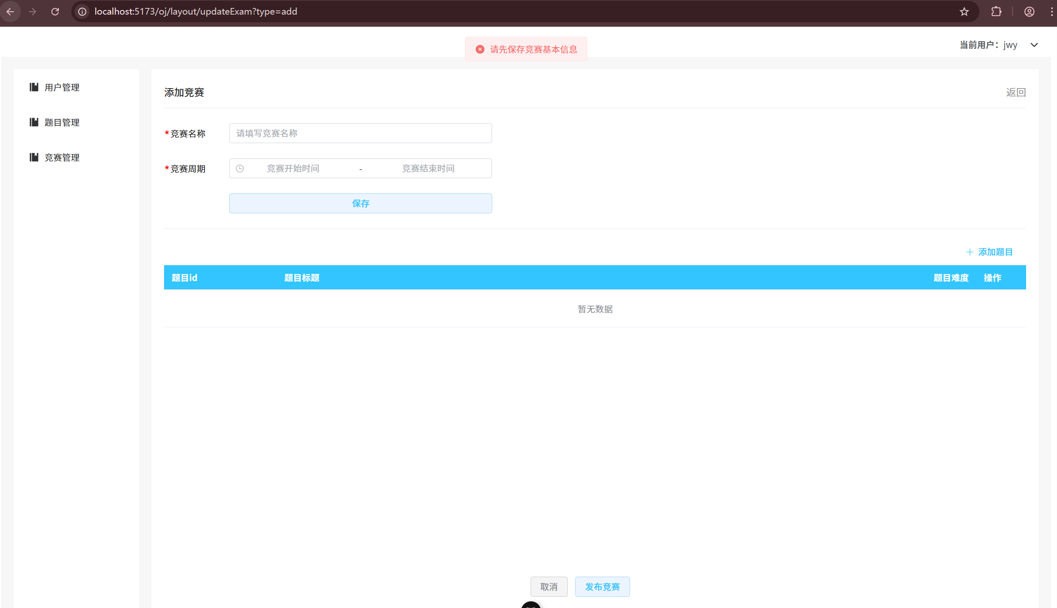Open the 竞赛开始时间 time picker
This screenshot has height=608, width=1057.
coord(292,168)
